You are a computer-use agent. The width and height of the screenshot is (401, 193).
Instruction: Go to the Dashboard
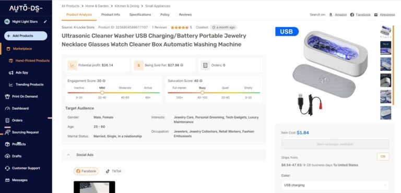click(20, 108)
